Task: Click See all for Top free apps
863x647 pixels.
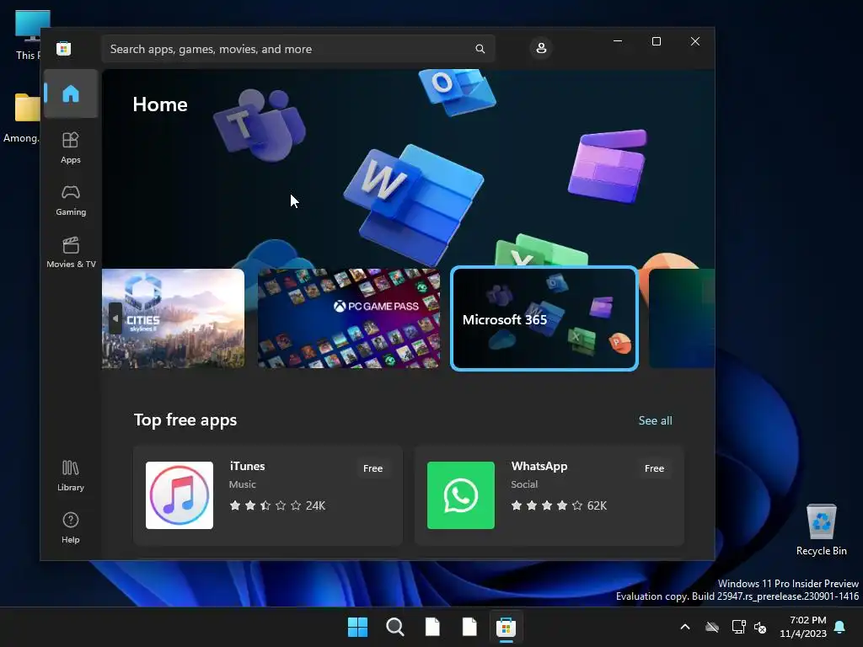Action: pyautogui.click(x=655, y=420)
